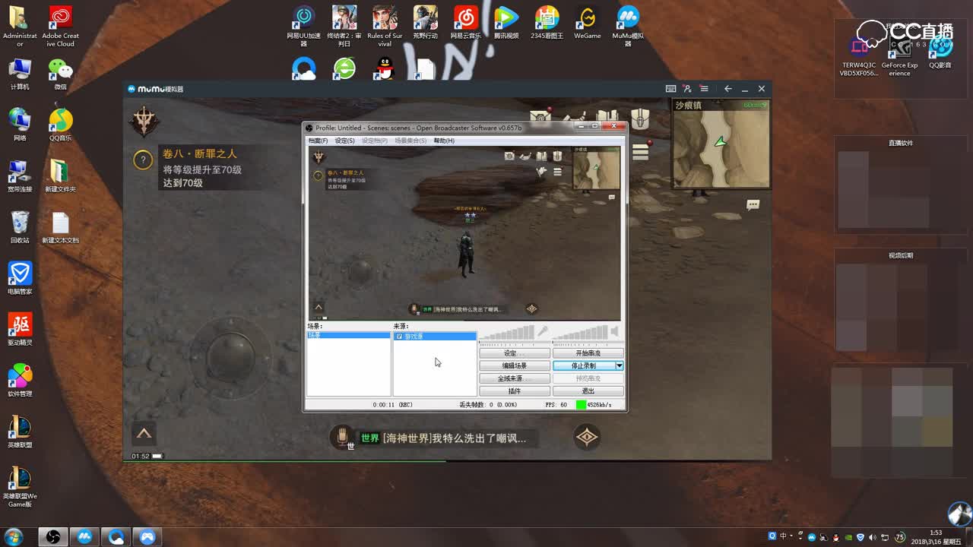Open Rules of Survival desktop icon

pyautogui.click(x=385, y=27)
